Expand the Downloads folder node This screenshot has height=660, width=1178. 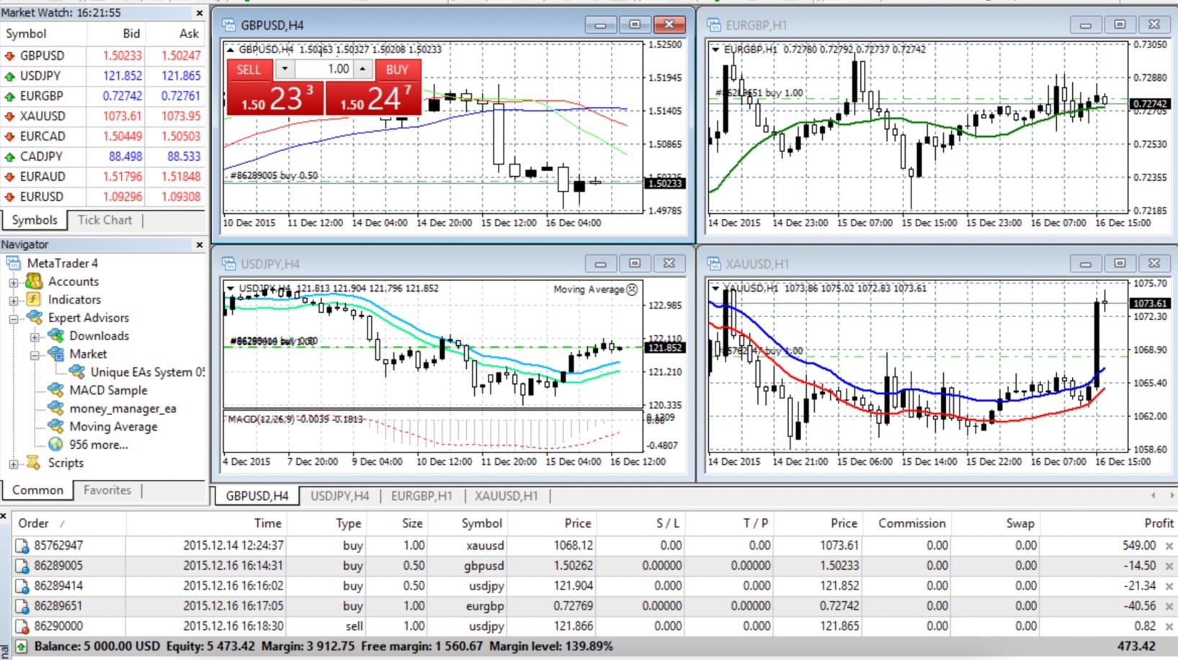pos(34,336)
